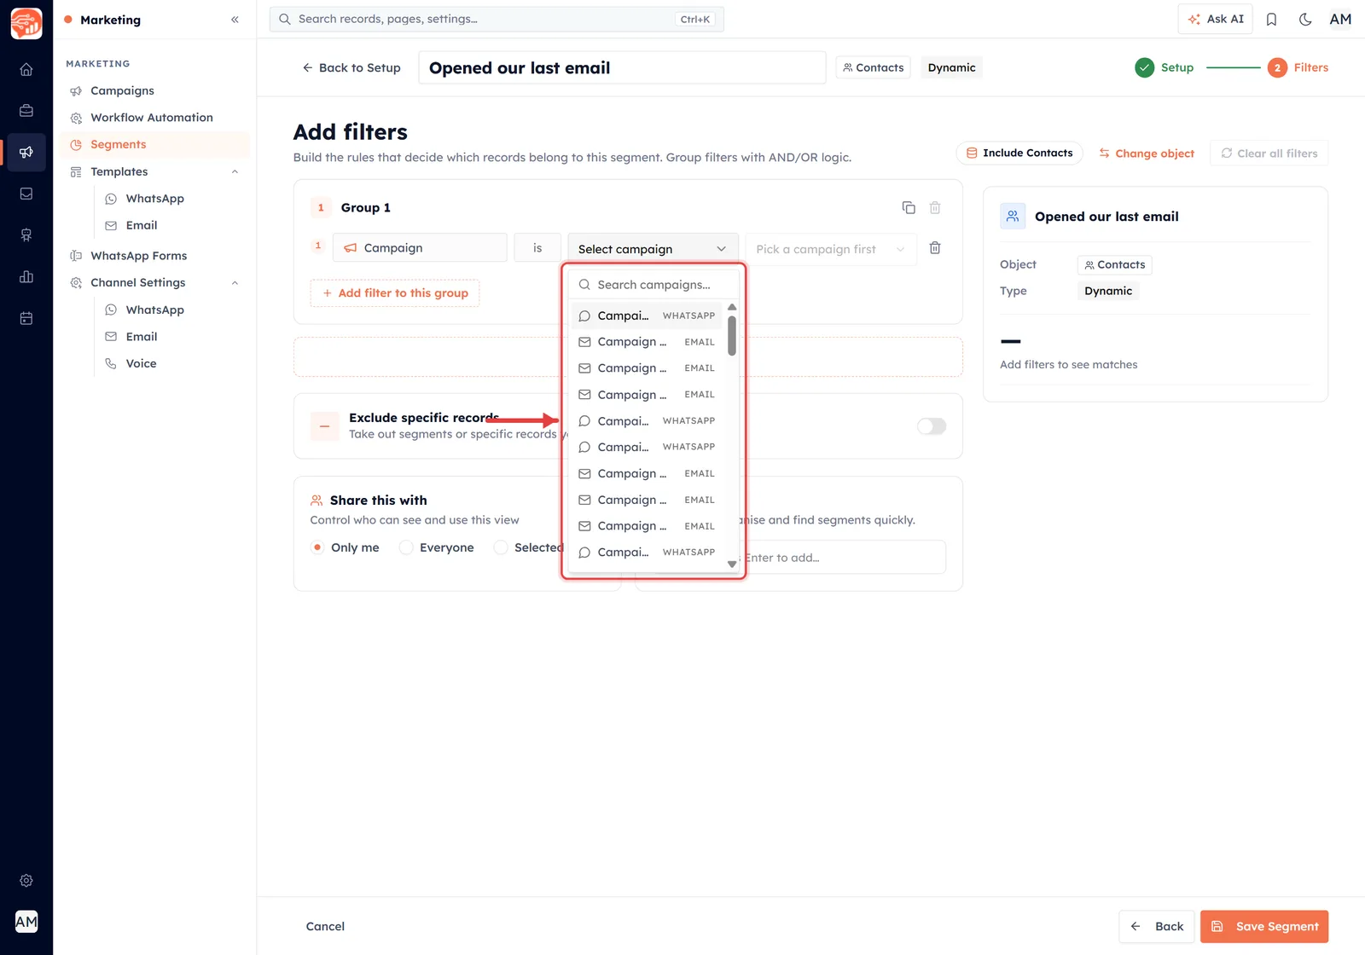The image size is (1365, 955).
Task: Click the bookmark icon in top bar
Action: tap(1271, 19)
